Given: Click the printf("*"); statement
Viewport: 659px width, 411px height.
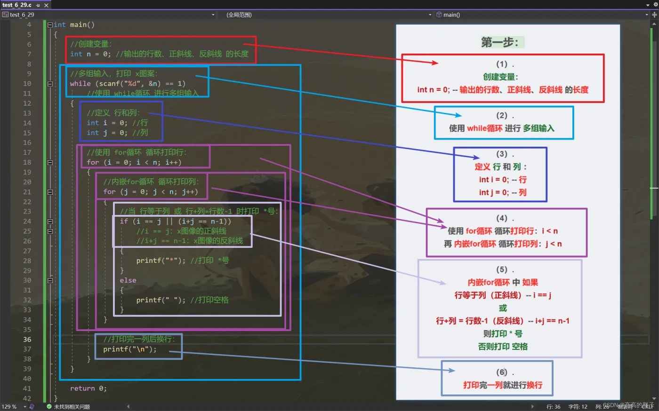Looking at the screenshot, I should 161,261.
